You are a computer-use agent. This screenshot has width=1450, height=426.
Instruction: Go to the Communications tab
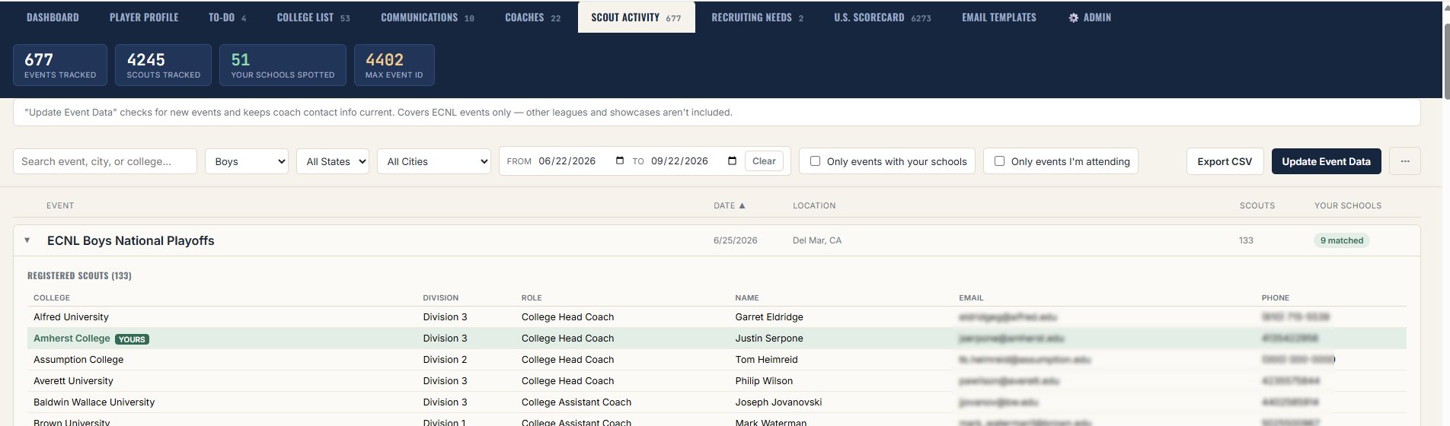point(427,17)
